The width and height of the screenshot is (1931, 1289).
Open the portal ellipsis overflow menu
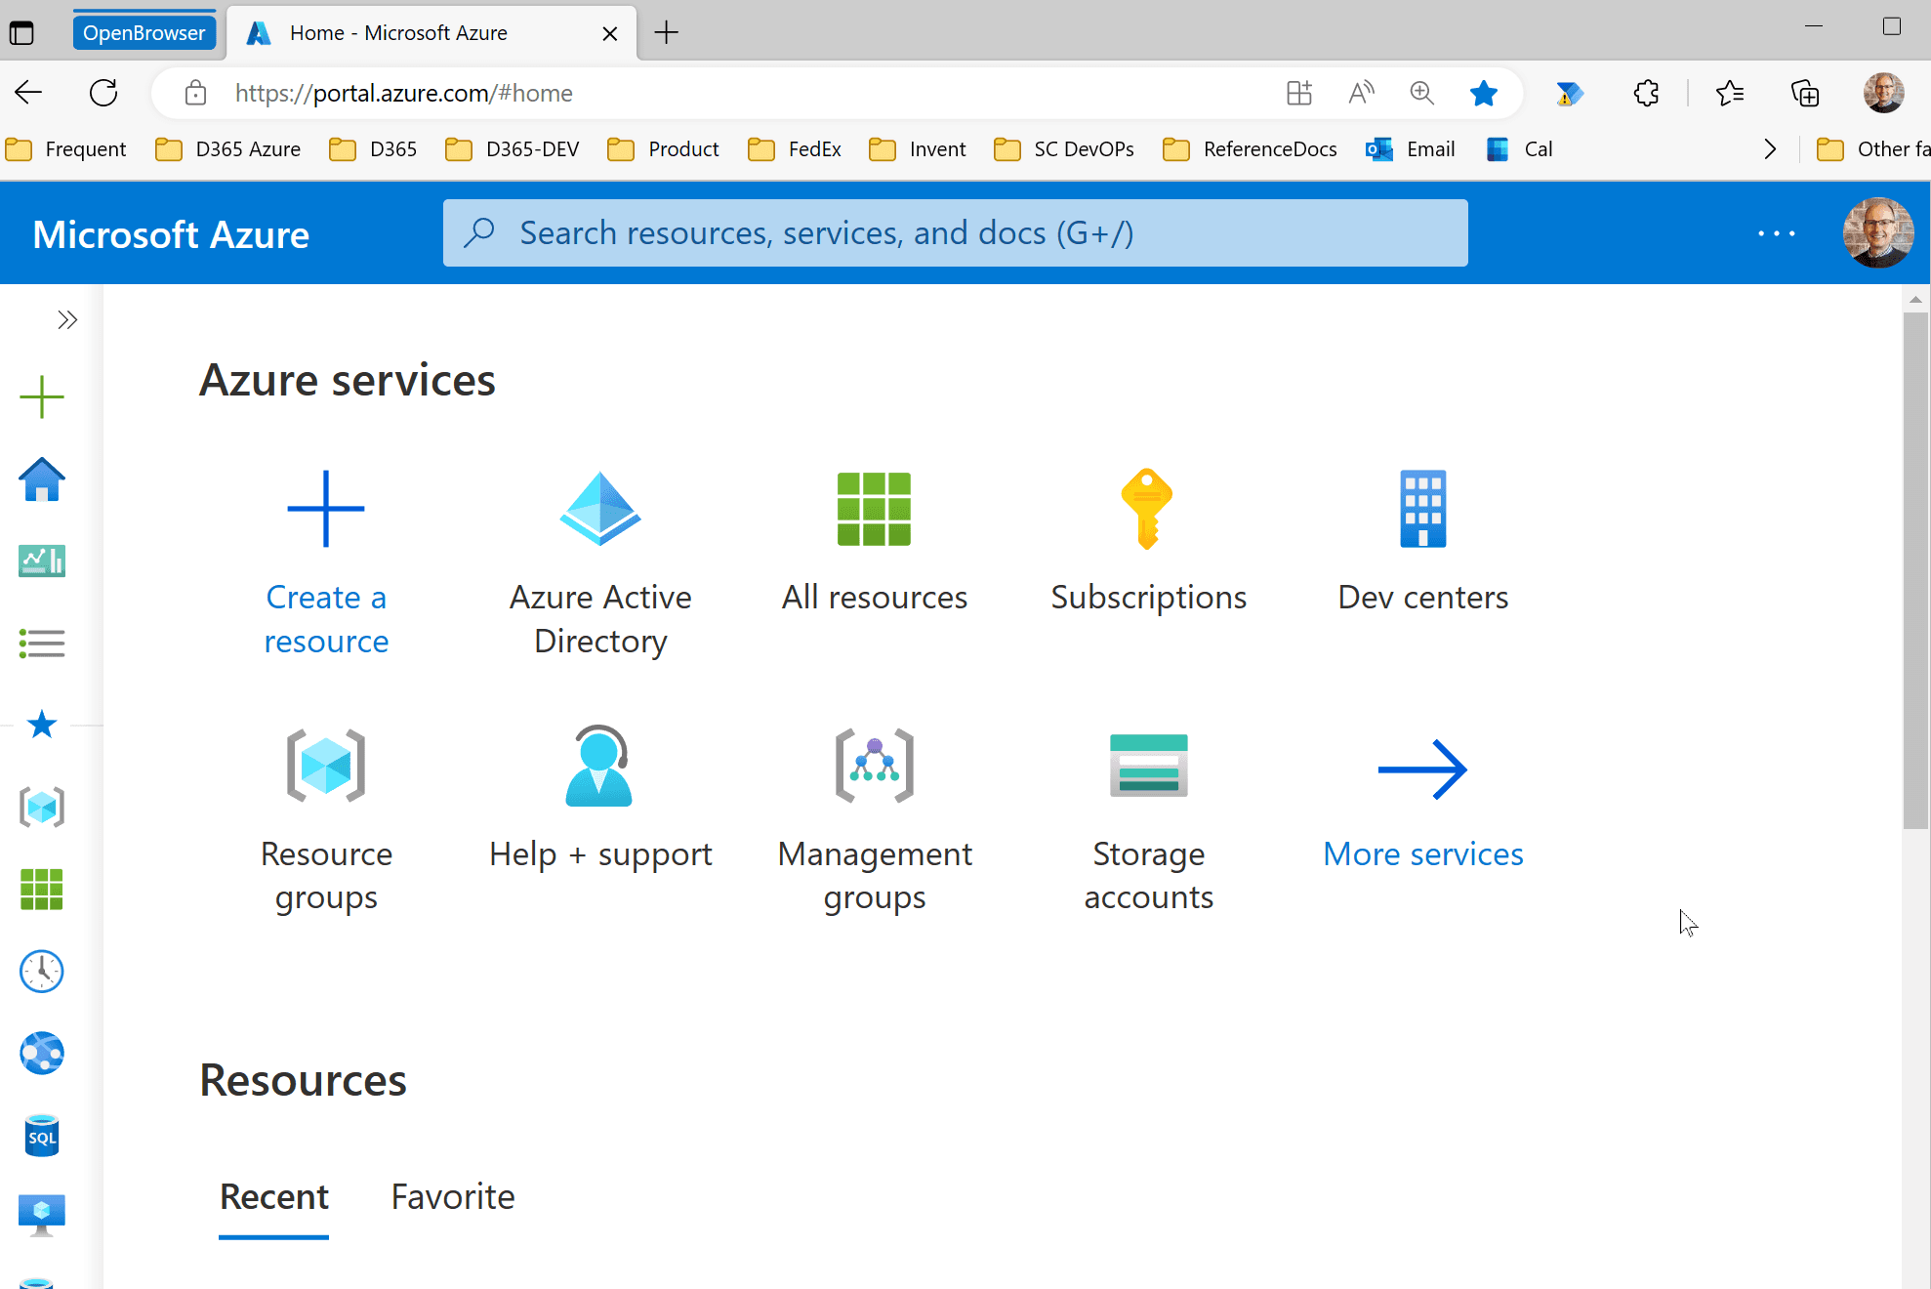[x=1776, y=233]
